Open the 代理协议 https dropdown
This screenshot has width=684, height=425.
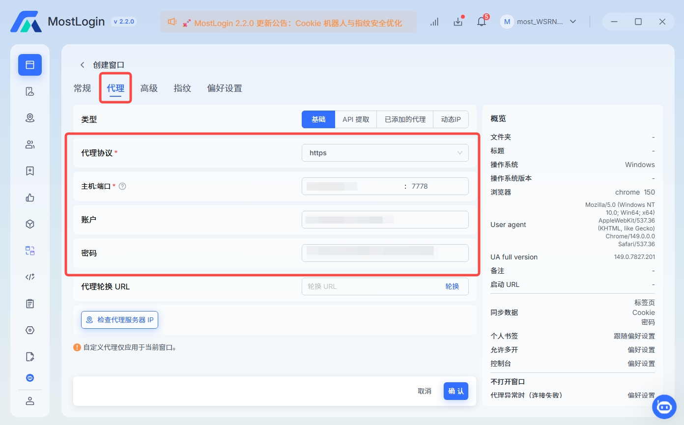(385, 153)
